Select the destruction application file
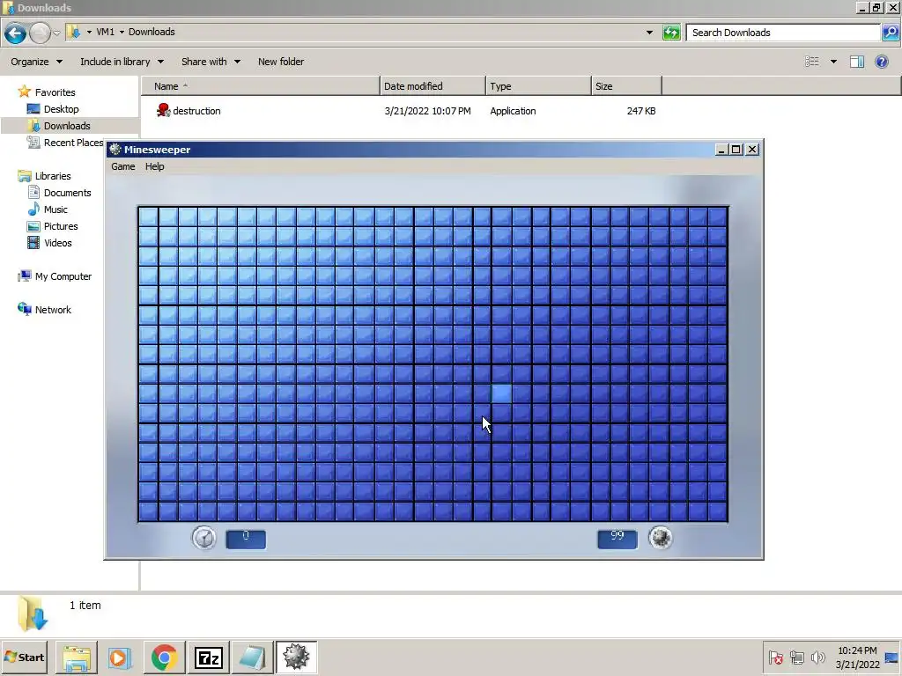 (x=196, y=111)
